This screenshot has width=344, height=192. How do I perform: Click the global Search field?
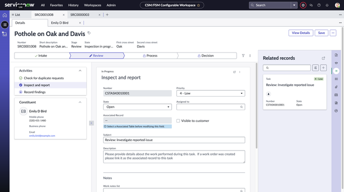(270, 5)
